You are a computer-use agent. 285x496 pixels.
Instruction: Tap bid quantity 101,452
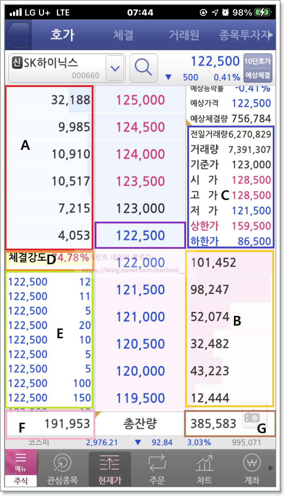[213, 262]
